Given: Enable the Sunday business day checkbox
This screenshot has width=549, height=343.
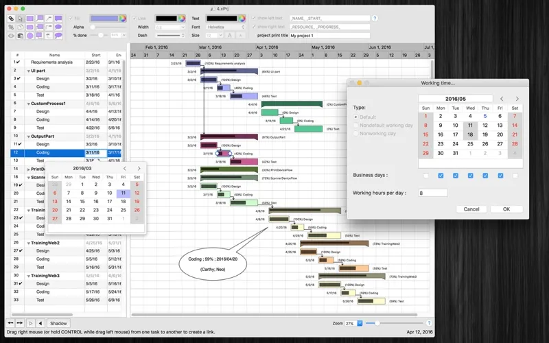Looking at the screenshot, I should (425, 176).
